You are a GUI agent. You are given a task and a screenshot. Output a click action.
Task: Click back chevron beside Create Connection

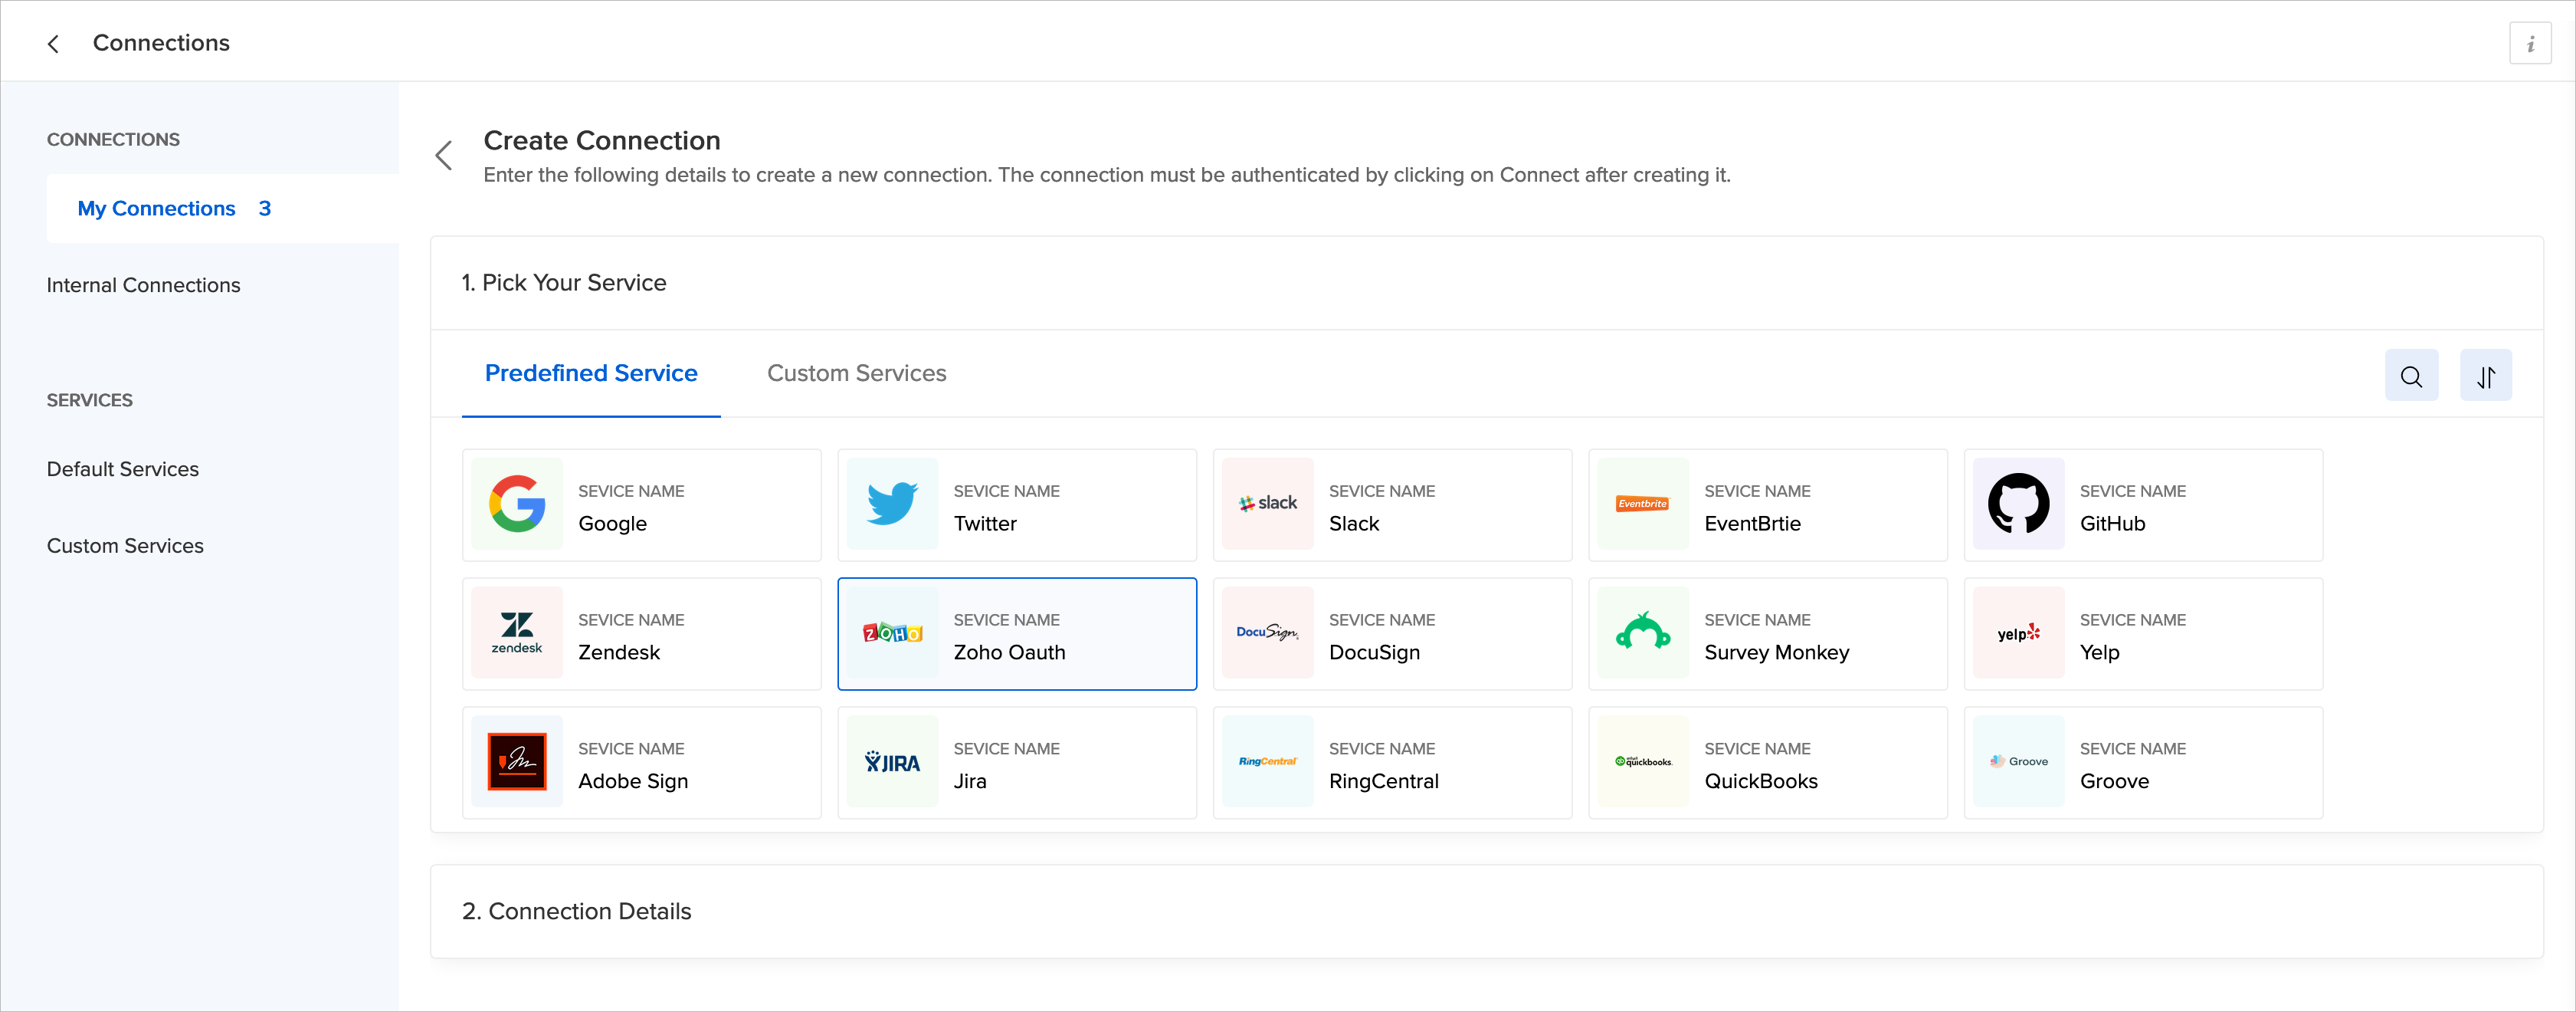[444, 155]
